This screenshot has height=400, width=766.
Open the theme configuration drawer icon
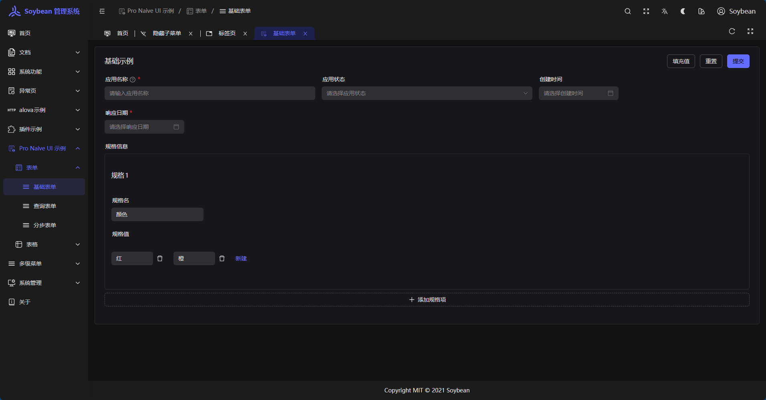[x=701, y=11]
